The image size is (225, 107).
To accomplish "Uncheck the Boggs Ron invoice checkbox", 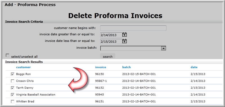I will pos(13,74).
